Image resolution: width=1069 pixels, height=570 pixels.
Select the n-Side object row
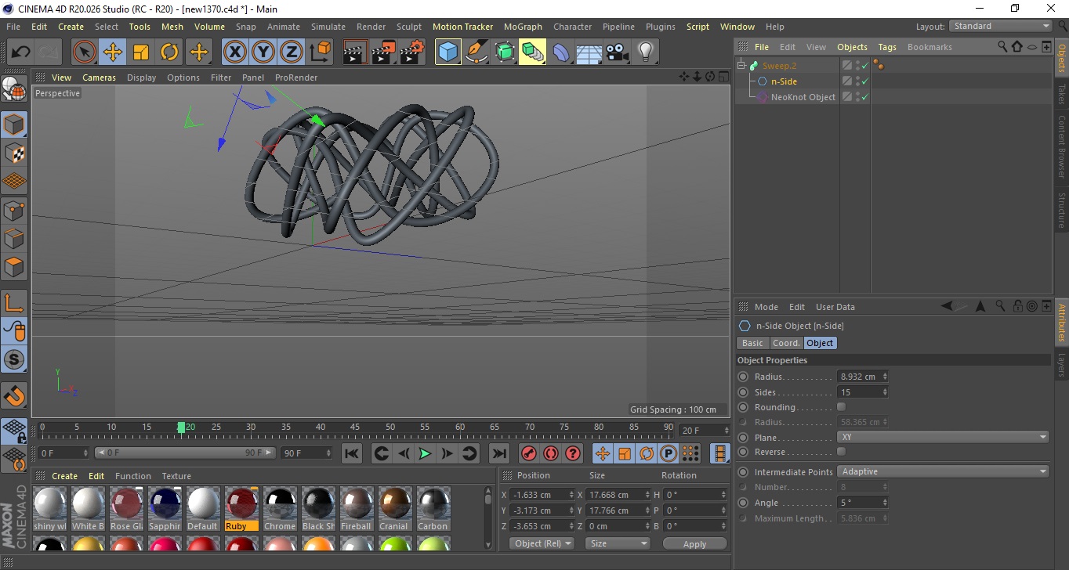(x=784, y=81)
